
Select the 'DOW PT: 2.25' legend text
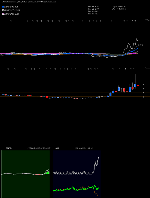(x=12, y=14)
